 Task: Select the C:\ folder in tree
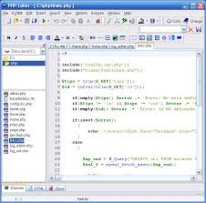click(9, 58)
